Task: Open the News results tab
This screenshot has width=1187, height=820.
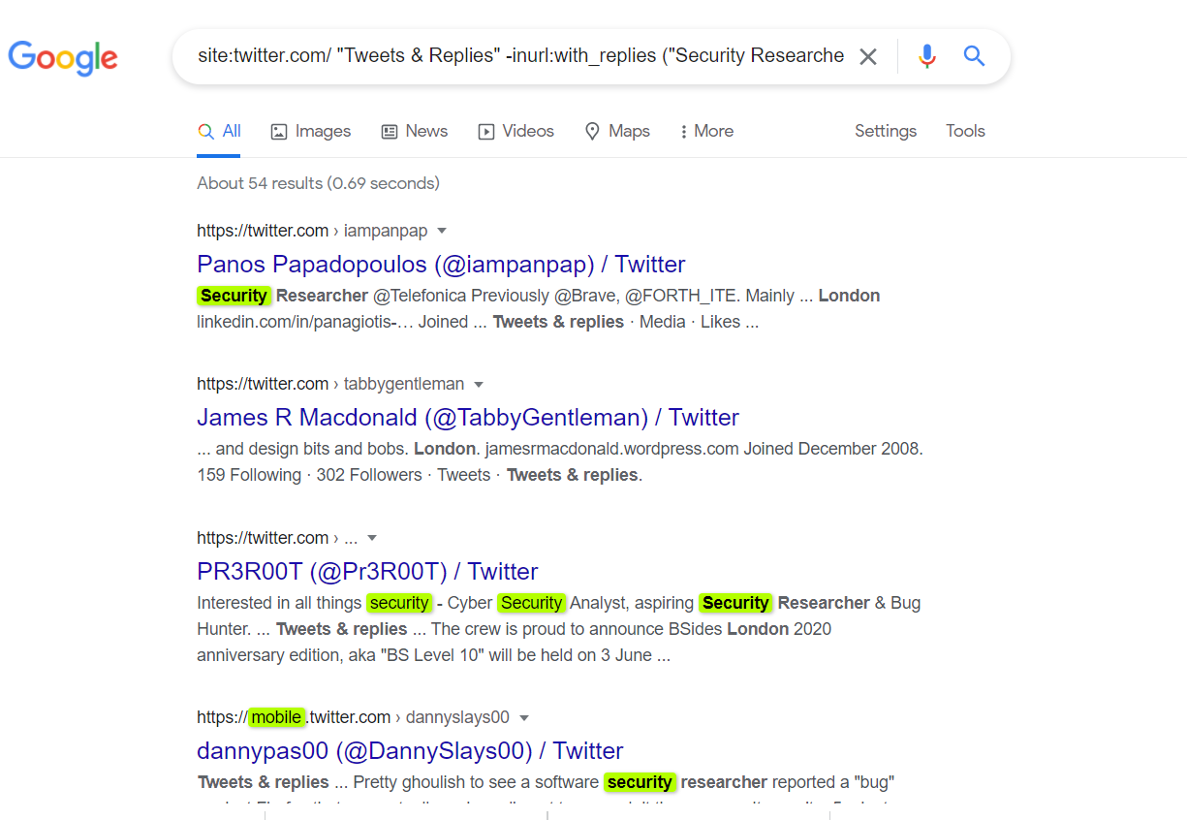Action: tap(415, 131)
